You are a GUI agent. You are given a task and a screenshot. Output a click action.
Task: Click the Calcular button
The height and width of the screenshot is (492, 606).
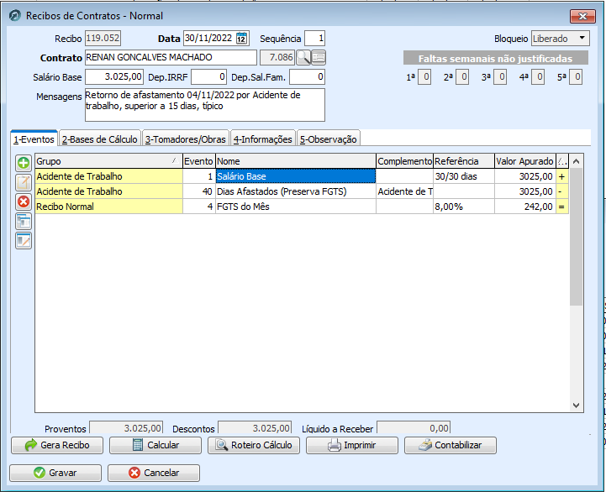(155, 445)
